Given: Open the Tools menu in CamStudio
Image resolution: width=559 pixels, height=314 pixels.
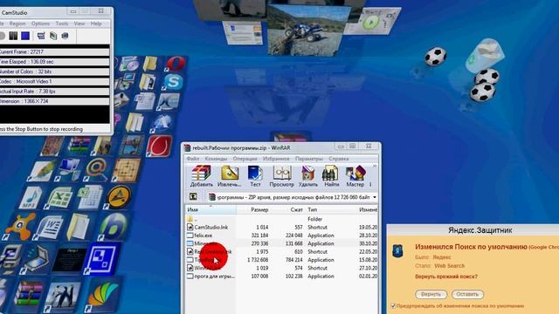Looking at the screenshot, I should point(62,24).
